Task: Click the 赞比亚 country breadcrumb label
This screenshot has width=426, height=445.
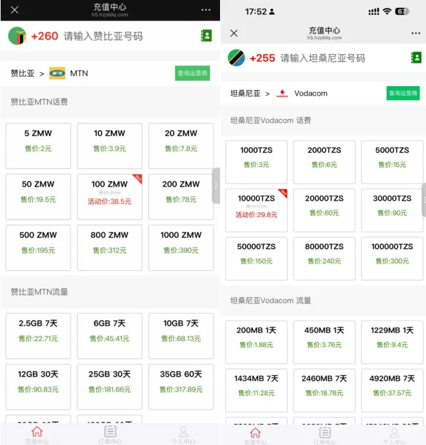Action: click(23, 73)
